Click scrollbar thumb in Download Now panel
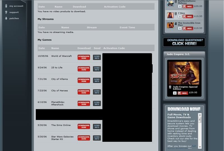This screenshot has width=224, height=151. (x=200, y=120)
